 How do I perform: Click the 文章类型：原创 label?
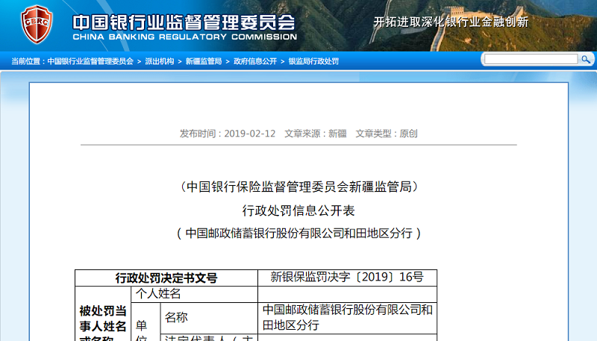(x=387, y=134)
